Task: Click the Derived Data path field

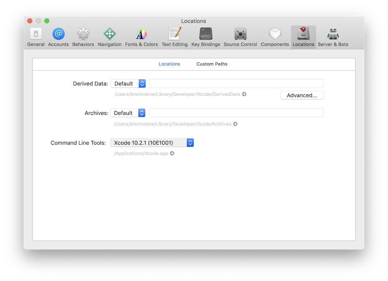Action: (x=236, y=83)
